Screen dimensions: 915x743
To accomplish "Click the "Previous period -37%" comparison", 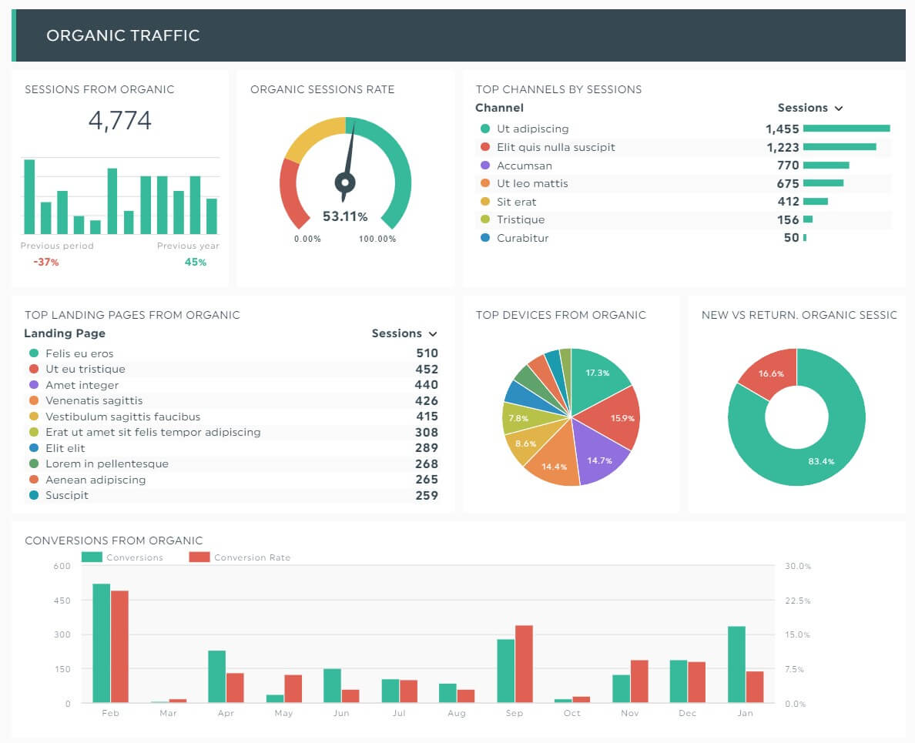I will 56,254.
